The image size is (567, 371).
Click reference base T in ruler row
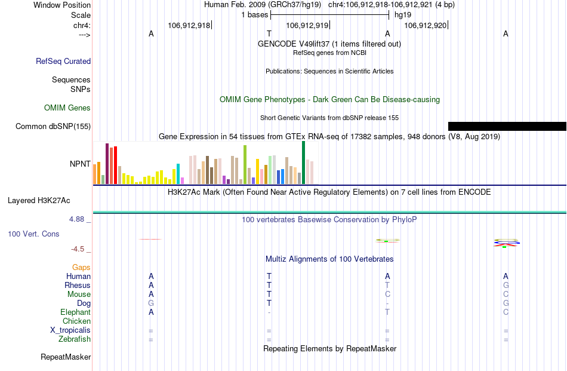[269, 33]
